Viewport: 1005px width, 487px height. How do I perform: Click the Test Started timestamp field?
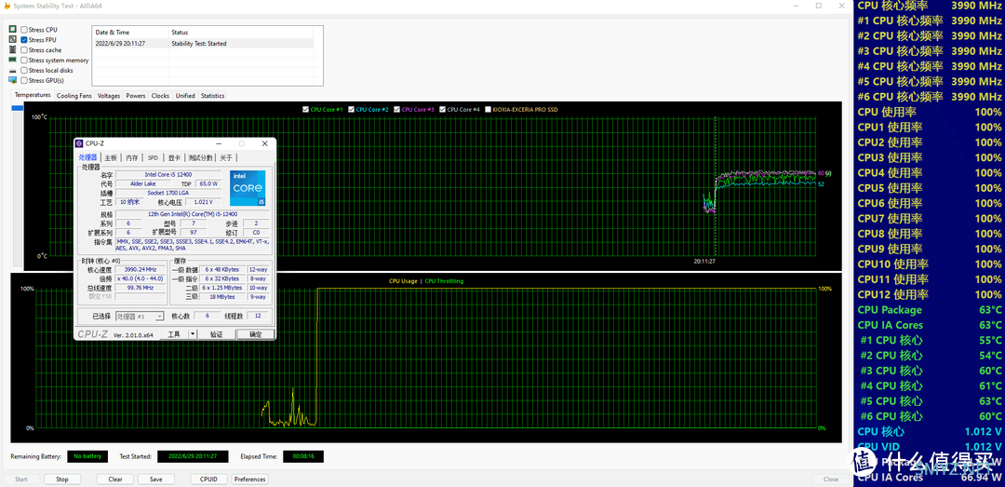tap(193, 456)
